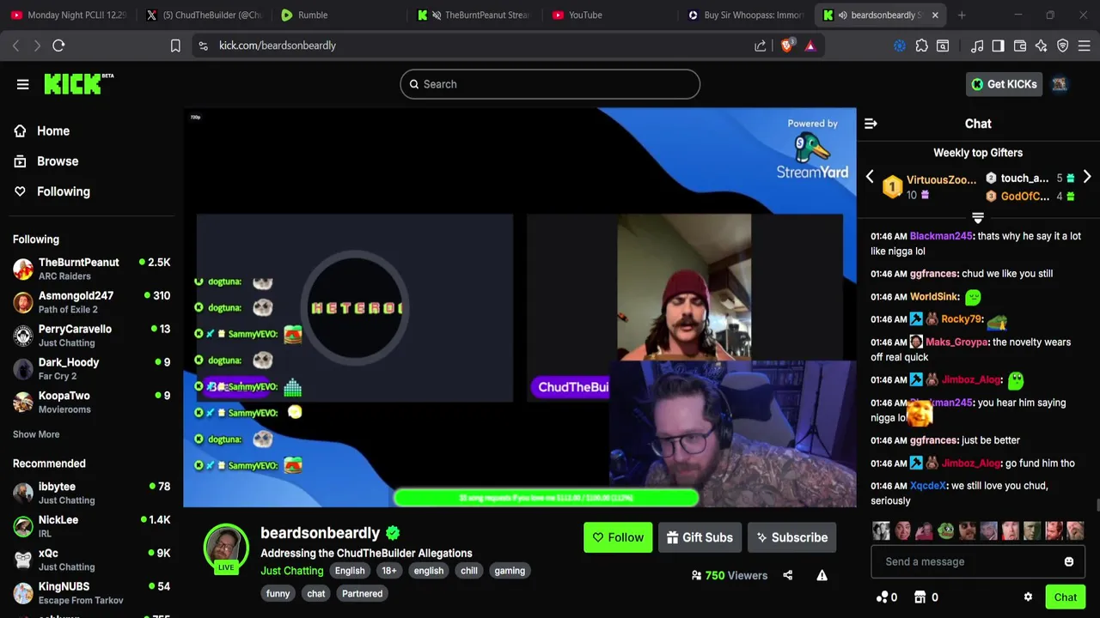Open VirtuousZoo... top gifter profile
Viewport: 1100px width, 618px height.
(941, 179)
